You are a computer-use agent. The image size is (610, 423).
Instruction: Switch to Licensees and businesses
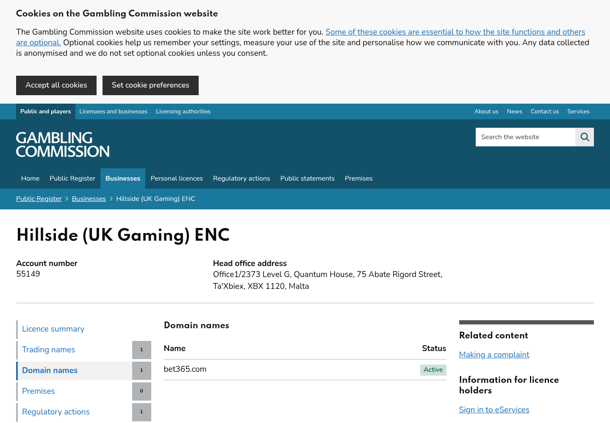pos(114,112)
